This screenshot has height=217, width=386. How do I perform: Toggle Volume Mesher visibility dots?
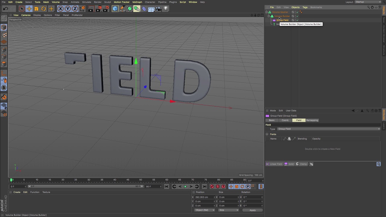(295, 12)
